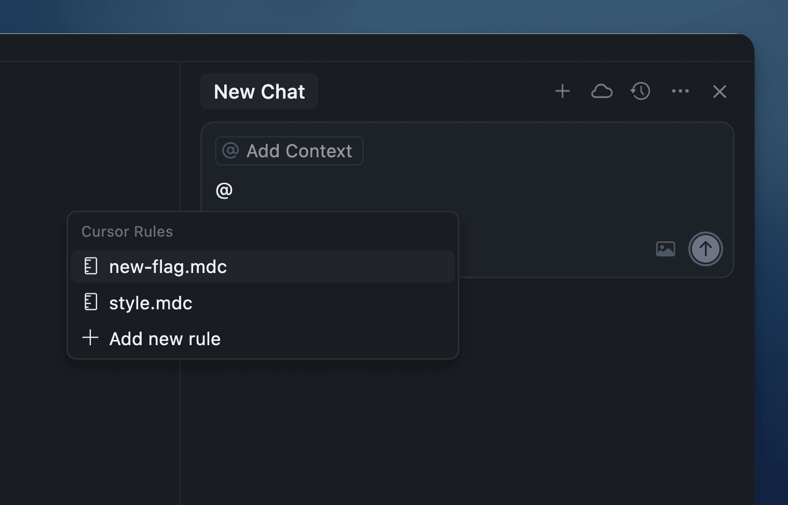788x505 pixels.
Task: Select the New Chat tab
Action: coord(259,92)
